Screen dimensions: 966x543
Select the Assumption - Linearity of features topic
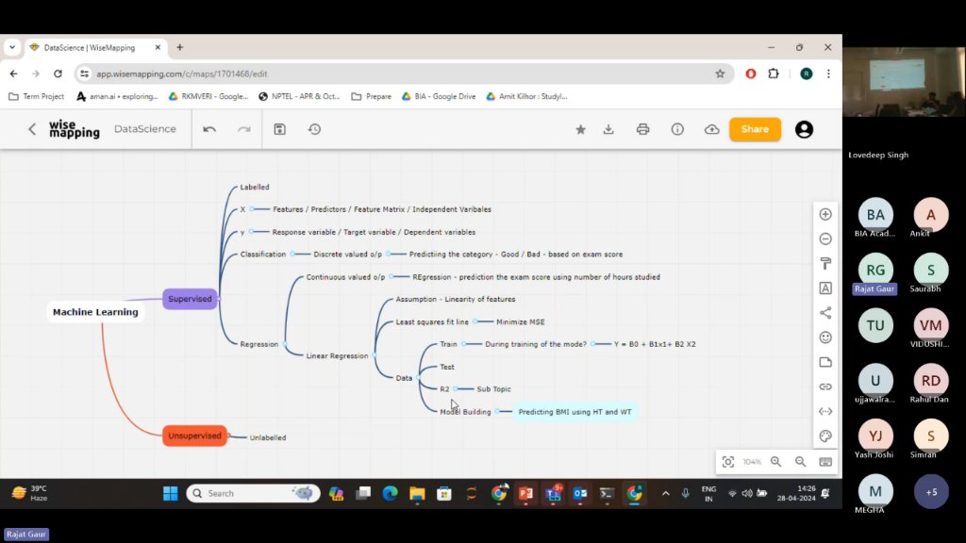(456, 299)
